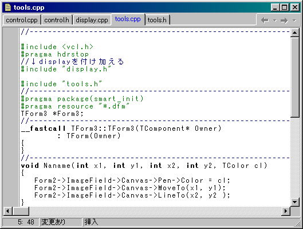Switch to the control.h tab
This screenshot has width=303, height=229.
[x=57, y=20]
